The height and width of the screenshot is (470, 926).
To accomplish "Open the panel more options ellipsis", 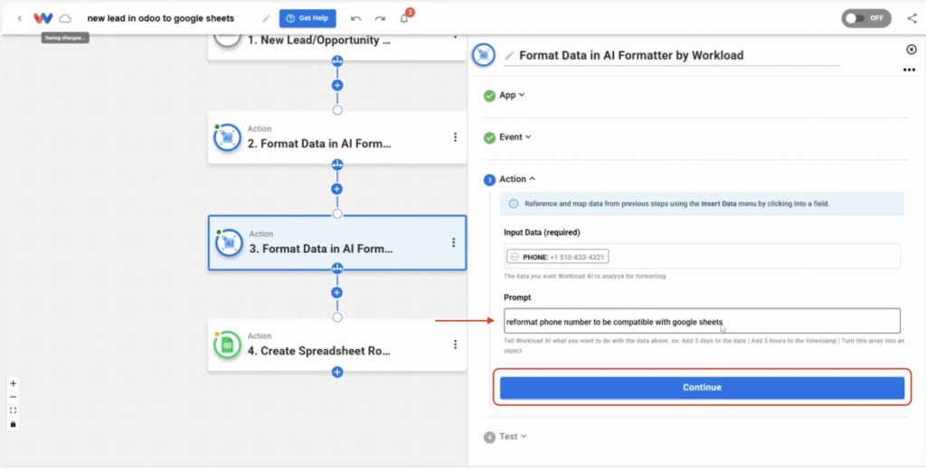I will pos(909,70).
